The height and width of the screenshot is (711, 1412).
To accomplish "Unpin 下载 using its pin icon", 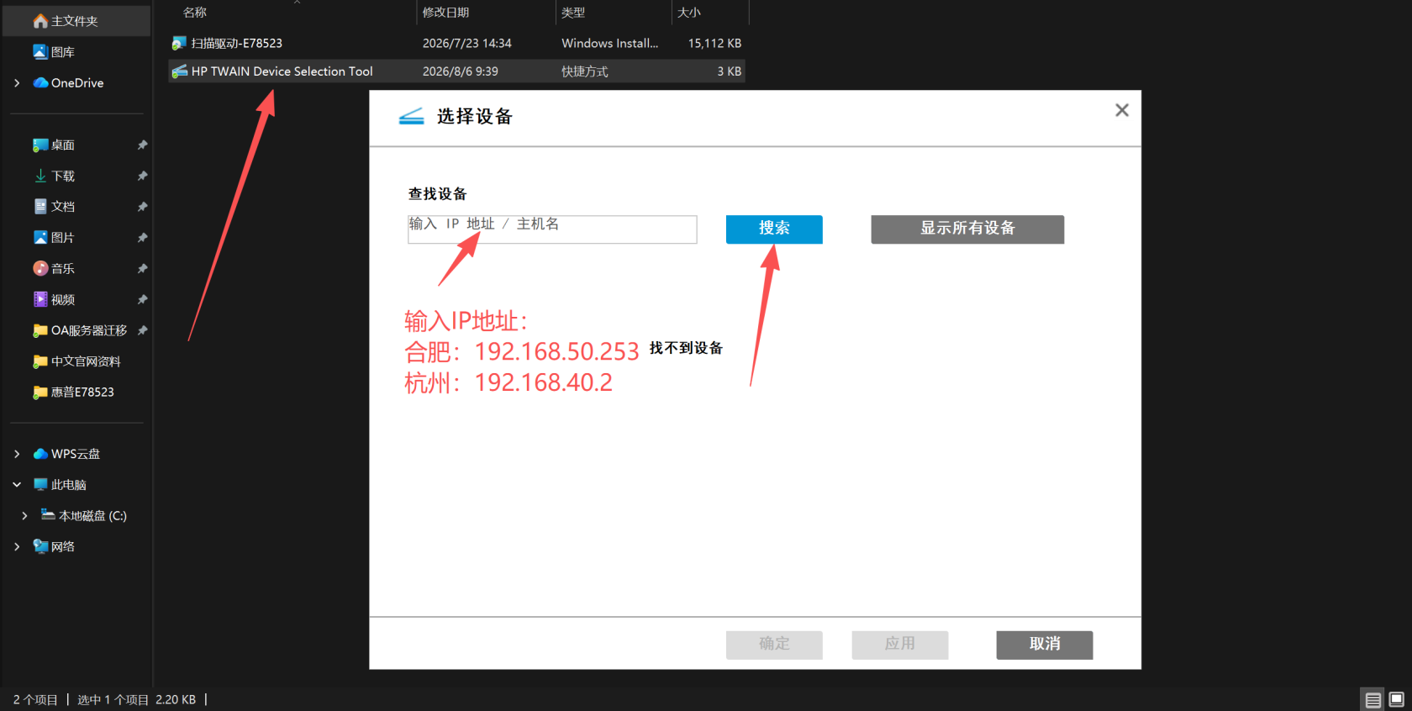I will click(x=142, y=176).
